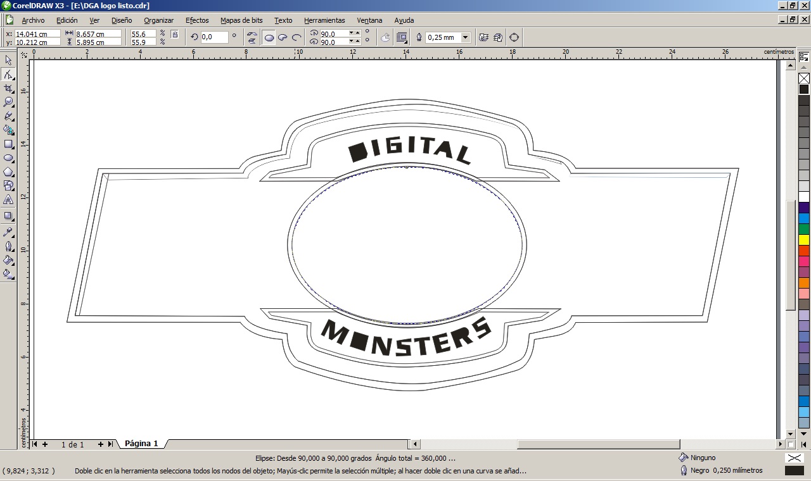Set shape type to Ellipse
This screenshot has height=481, width=811.
pos(269,37)
